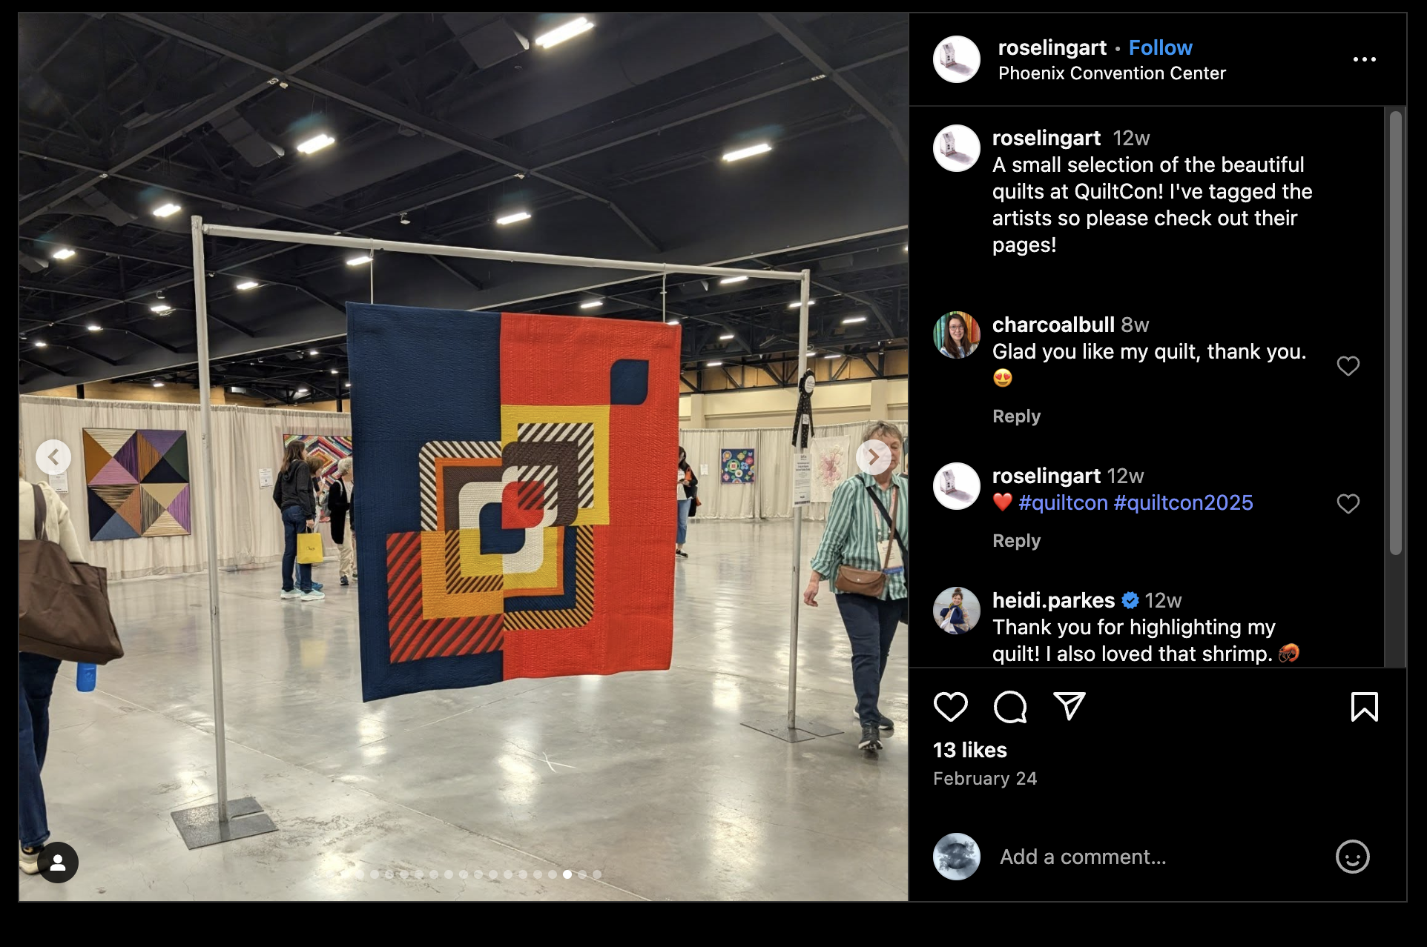Reply to charcoalbull's comment
The image size is (1427, 947).
point(1017,416)
